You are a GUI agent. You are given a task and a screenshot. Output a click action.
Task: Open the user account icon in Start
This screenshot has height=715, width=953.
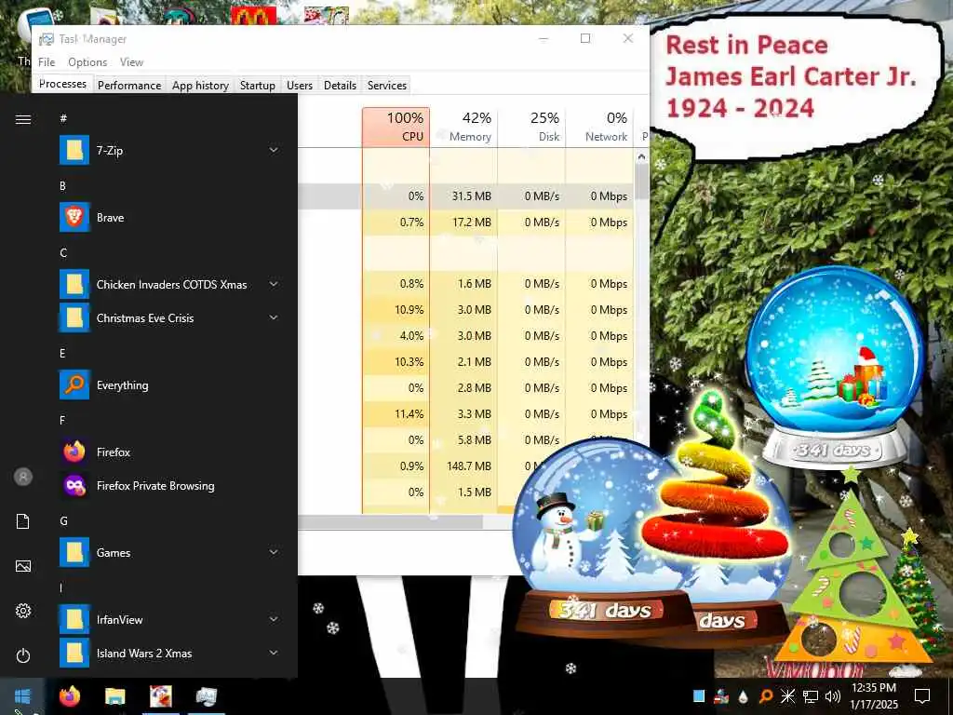(23, 477)
